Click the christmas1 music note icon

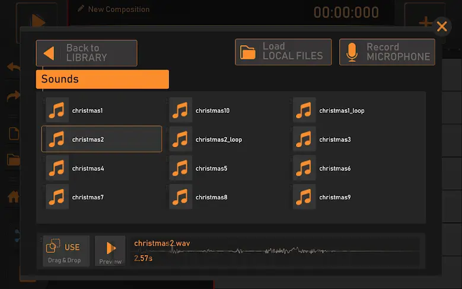(x=57, y=110)
